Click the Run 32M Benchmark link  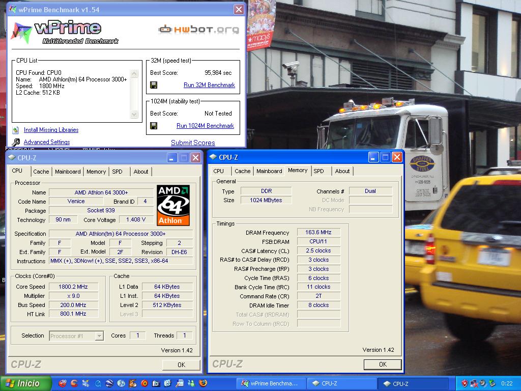209,85
